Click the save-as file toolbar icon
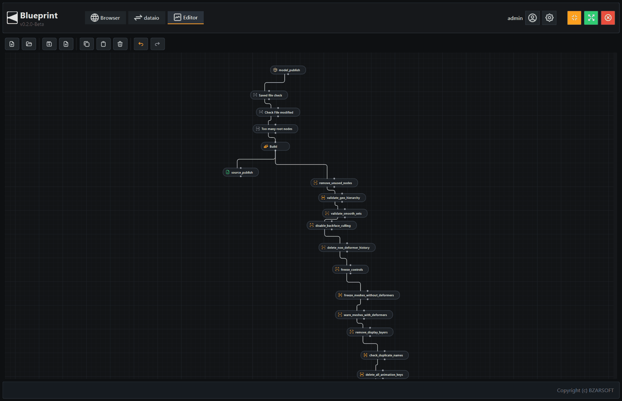Image resolution: width=622 pixels, height=401 pixels. (66, 44)
